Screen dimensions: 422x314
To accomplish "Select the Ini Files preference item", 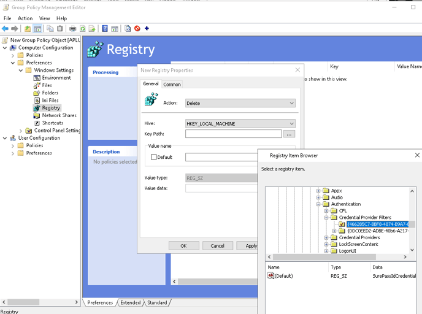I will pyautogui.click(x=50, y=100).
